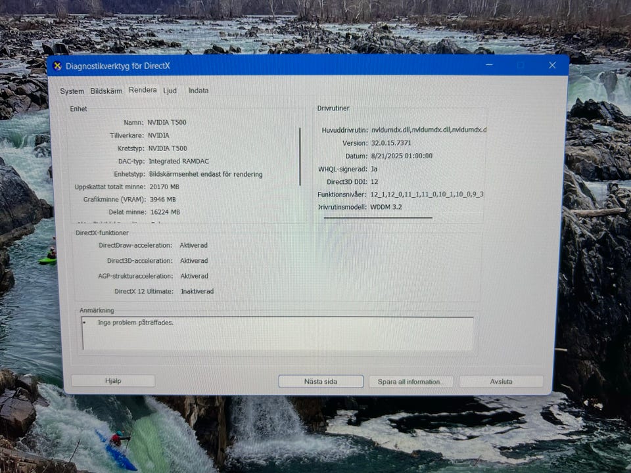
Task: Open the Ljud tab
Action: tap(170, 91)
